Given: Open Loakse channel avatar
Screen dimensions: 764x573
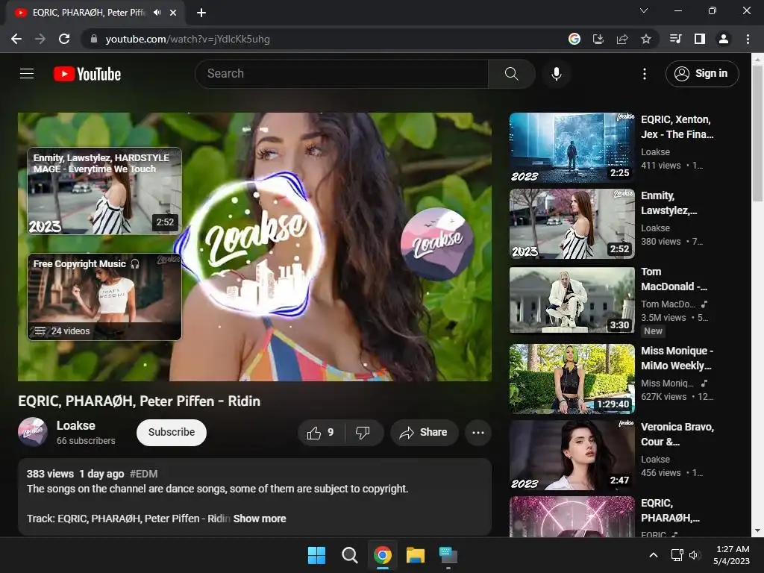Looking at the screenshot, I should (x=33, y=432).
